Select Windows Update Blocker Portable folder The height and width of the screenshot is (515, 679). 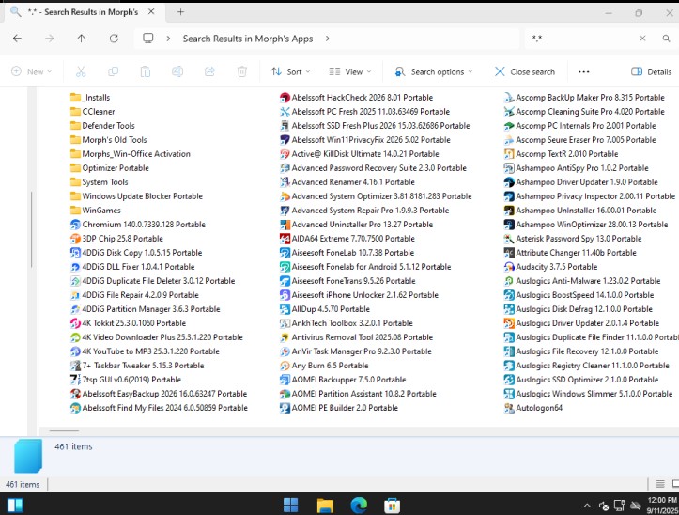[136, 196]
